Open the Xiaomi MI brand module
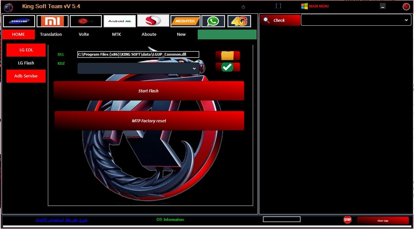 52,21
